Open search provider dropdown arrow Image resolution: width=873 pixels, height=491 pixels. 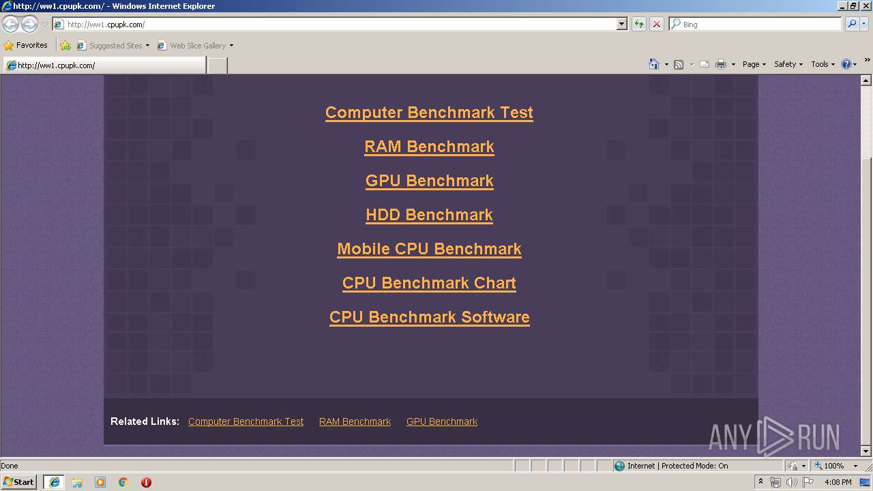click(865, 24)
